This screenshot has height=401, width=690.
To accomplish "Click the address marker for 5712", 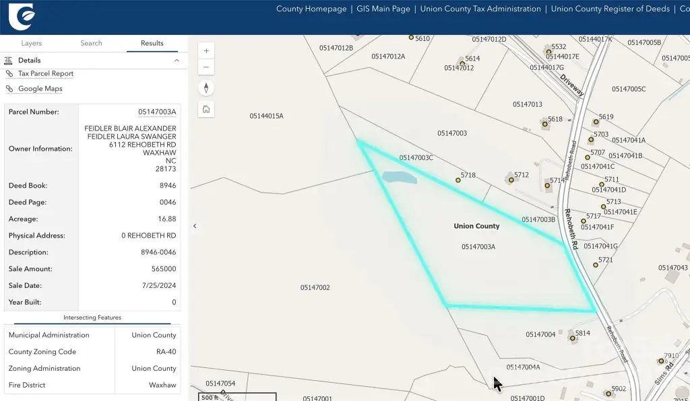I will tap(510, 180).
